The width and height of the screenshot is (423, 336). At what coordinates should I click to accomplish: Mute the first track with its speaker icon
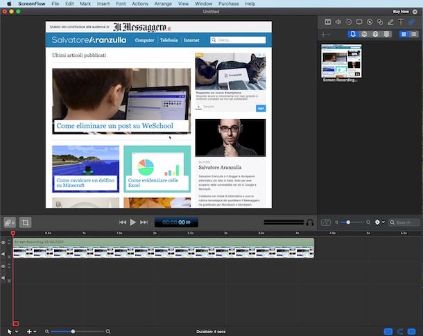3,254
